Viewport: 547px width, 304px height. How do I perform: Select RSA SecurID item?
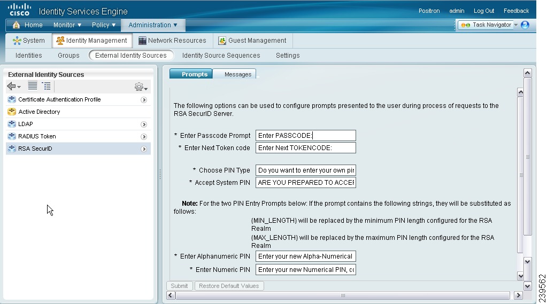(78, 149)
